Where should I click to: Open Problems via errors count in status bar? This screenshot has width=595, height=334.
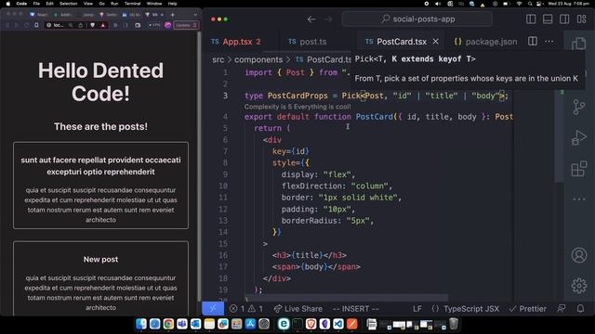[237, 309]
